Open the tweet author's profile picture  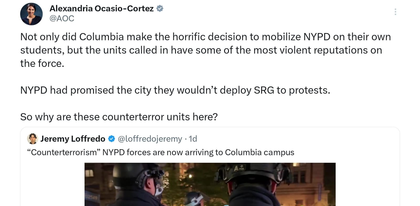(31, 14)
